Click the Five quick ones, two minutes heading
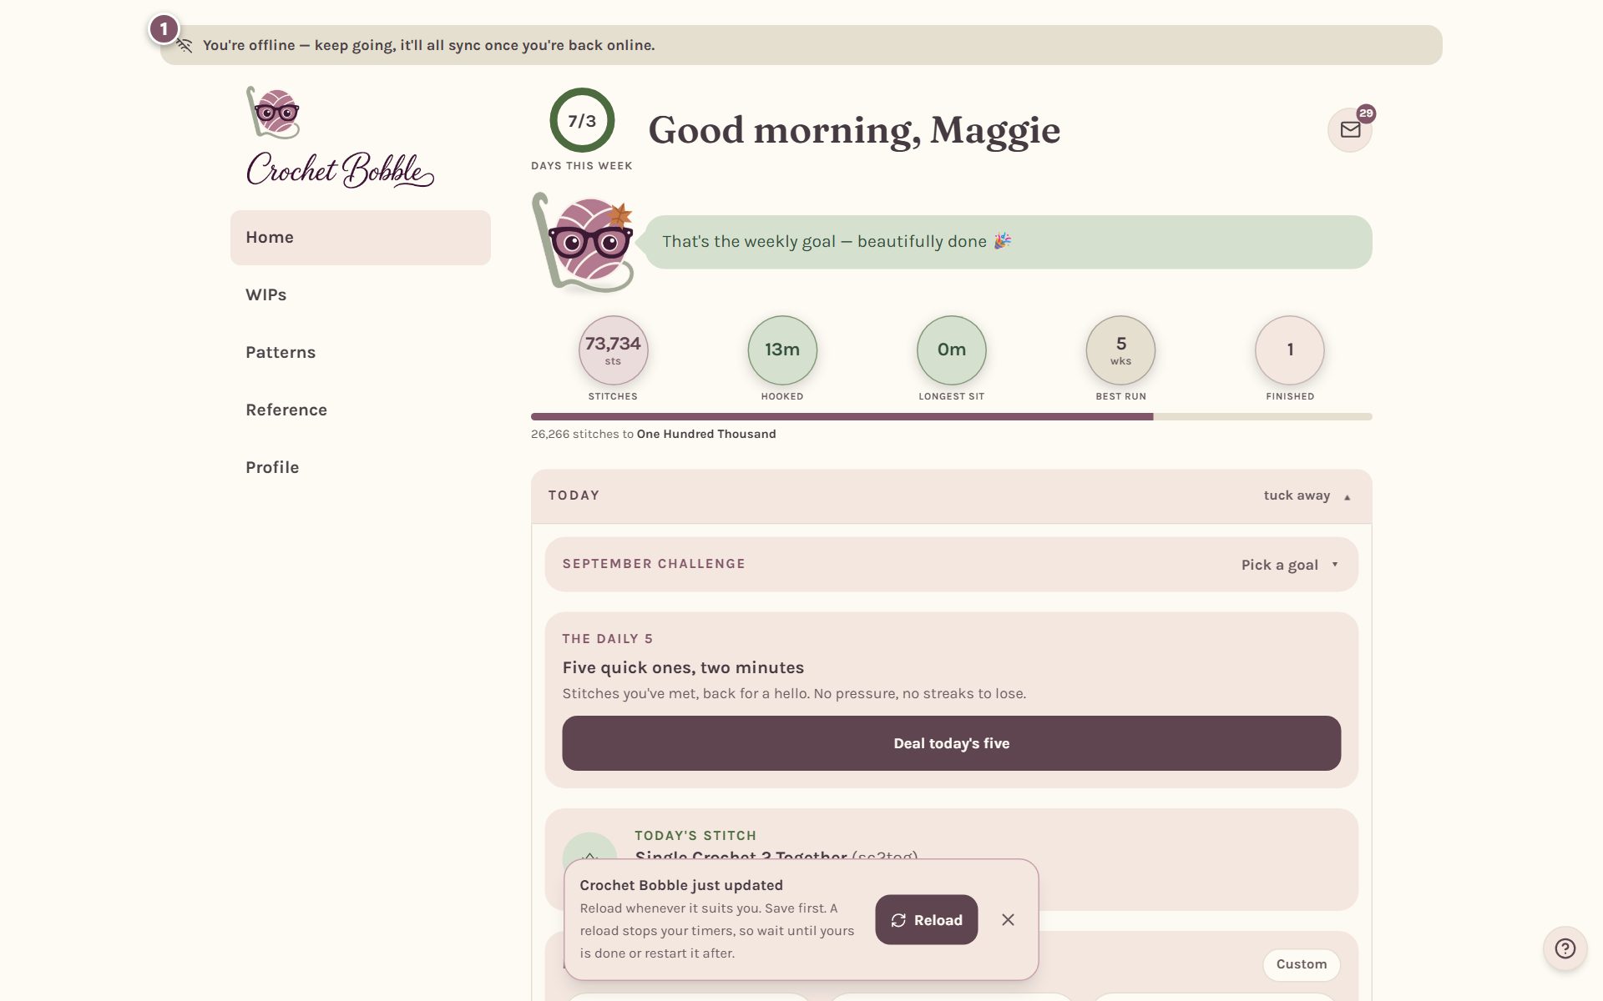 (683, 667)
